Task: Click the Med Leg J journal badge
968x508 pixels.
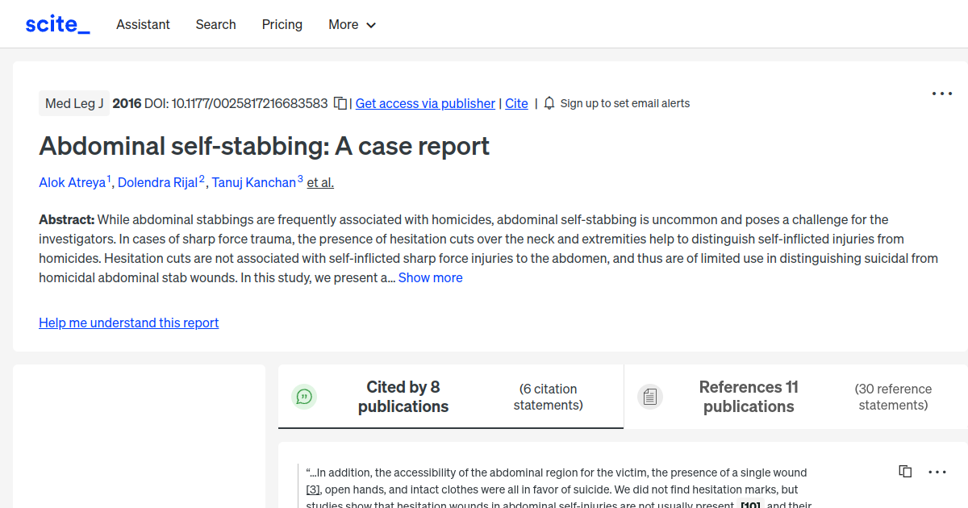Action: click(73, 103)
